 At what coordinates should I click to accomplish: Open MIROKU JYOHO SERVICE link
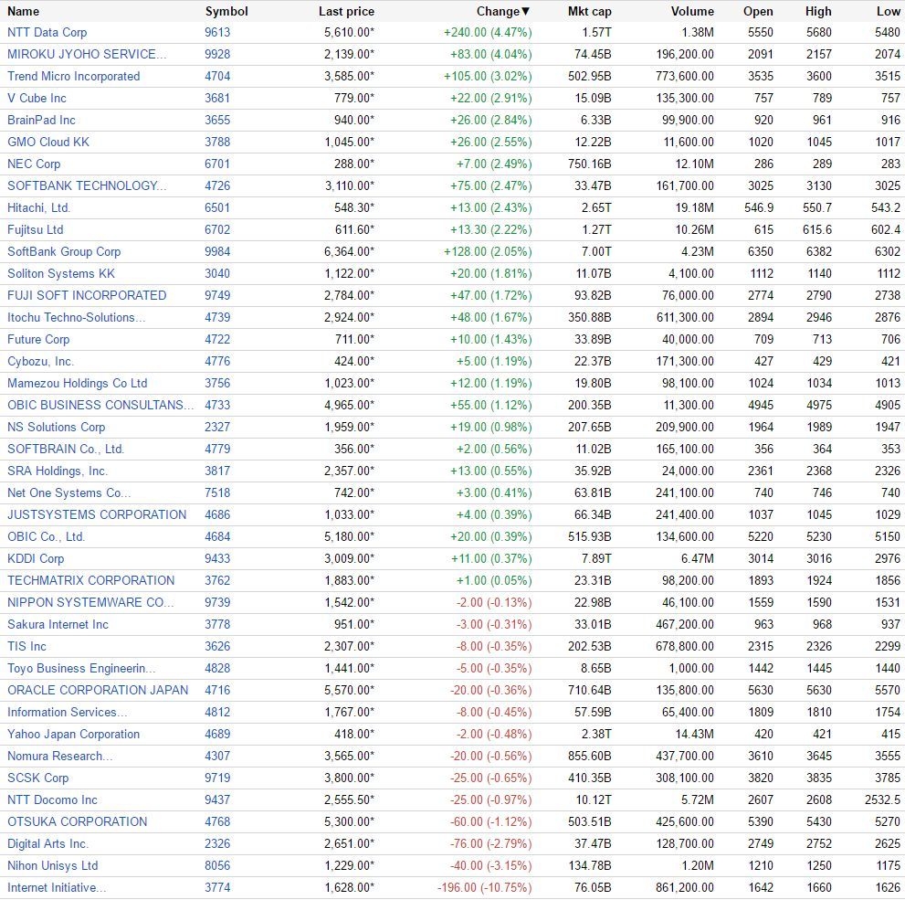tap(87, 54)
